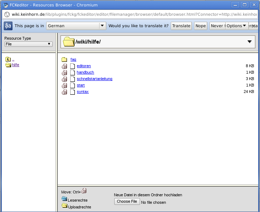The width and height of the screenshot is (260, 212).
Task: Click the file icon next to syntax
Action: [x=72, y=92]
